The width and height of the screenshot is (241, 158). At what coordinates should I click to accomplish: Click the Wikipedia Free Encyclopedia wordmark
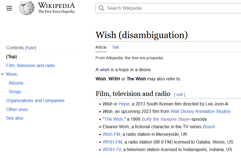pyautogui.click(x=56, y=8)
